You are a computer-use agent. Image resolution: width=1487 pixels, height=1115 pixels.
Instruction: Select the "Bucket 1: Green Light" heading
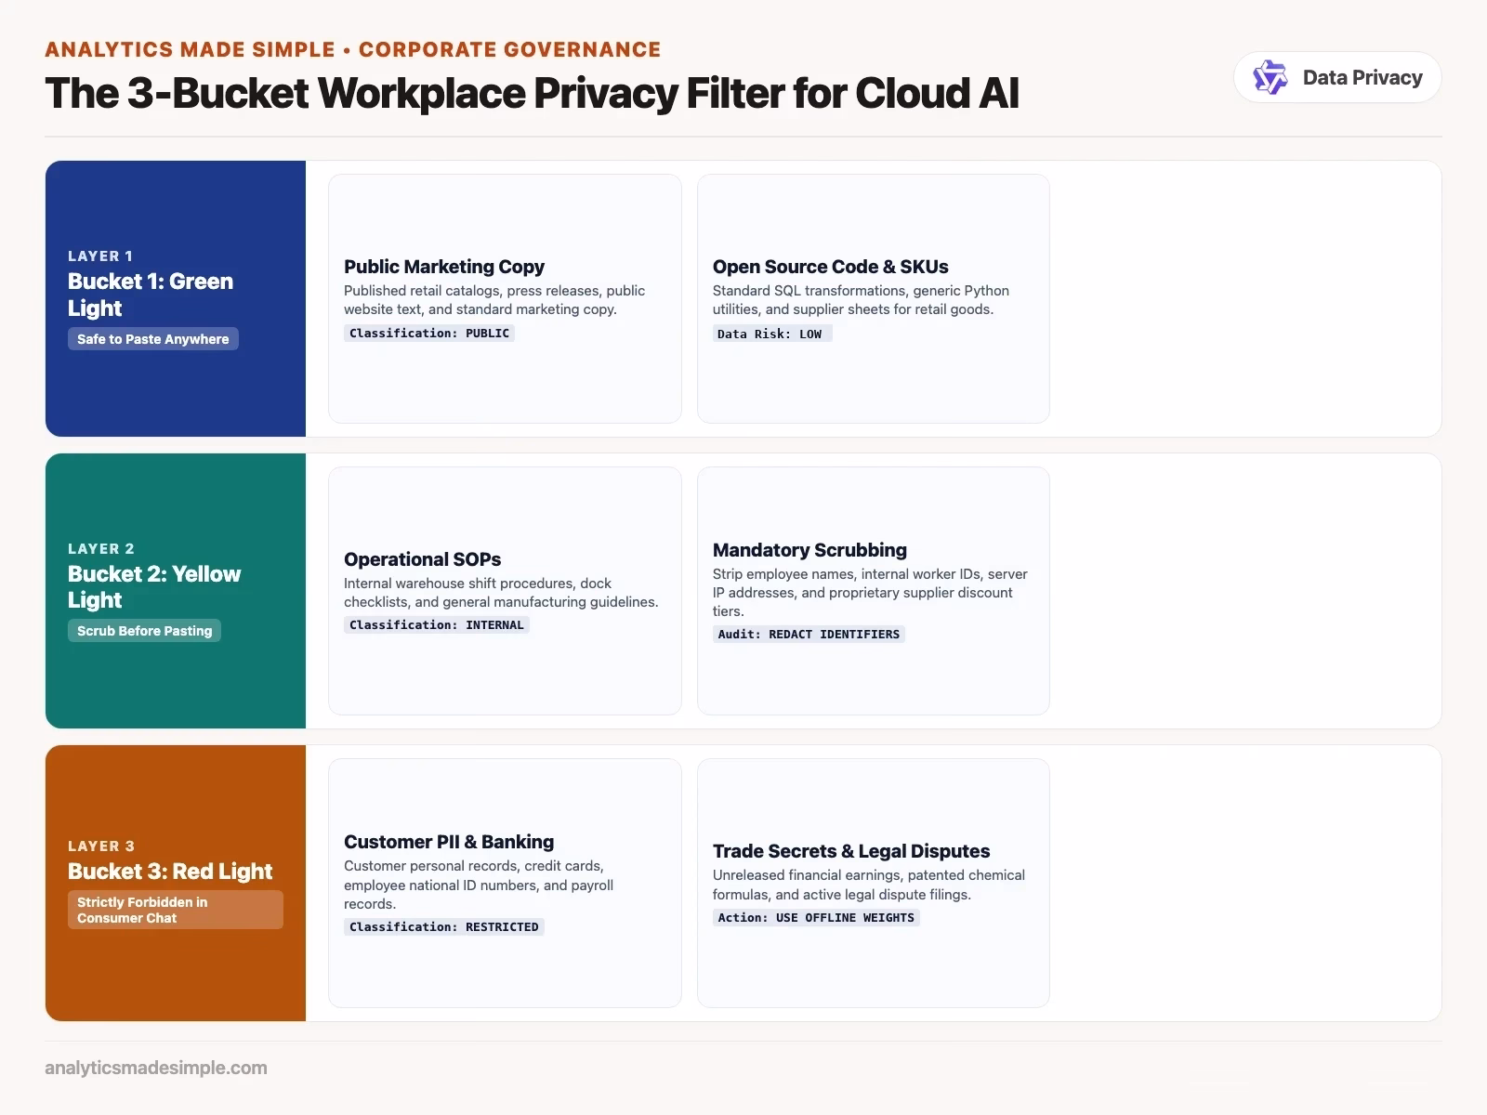coord(151,295)
